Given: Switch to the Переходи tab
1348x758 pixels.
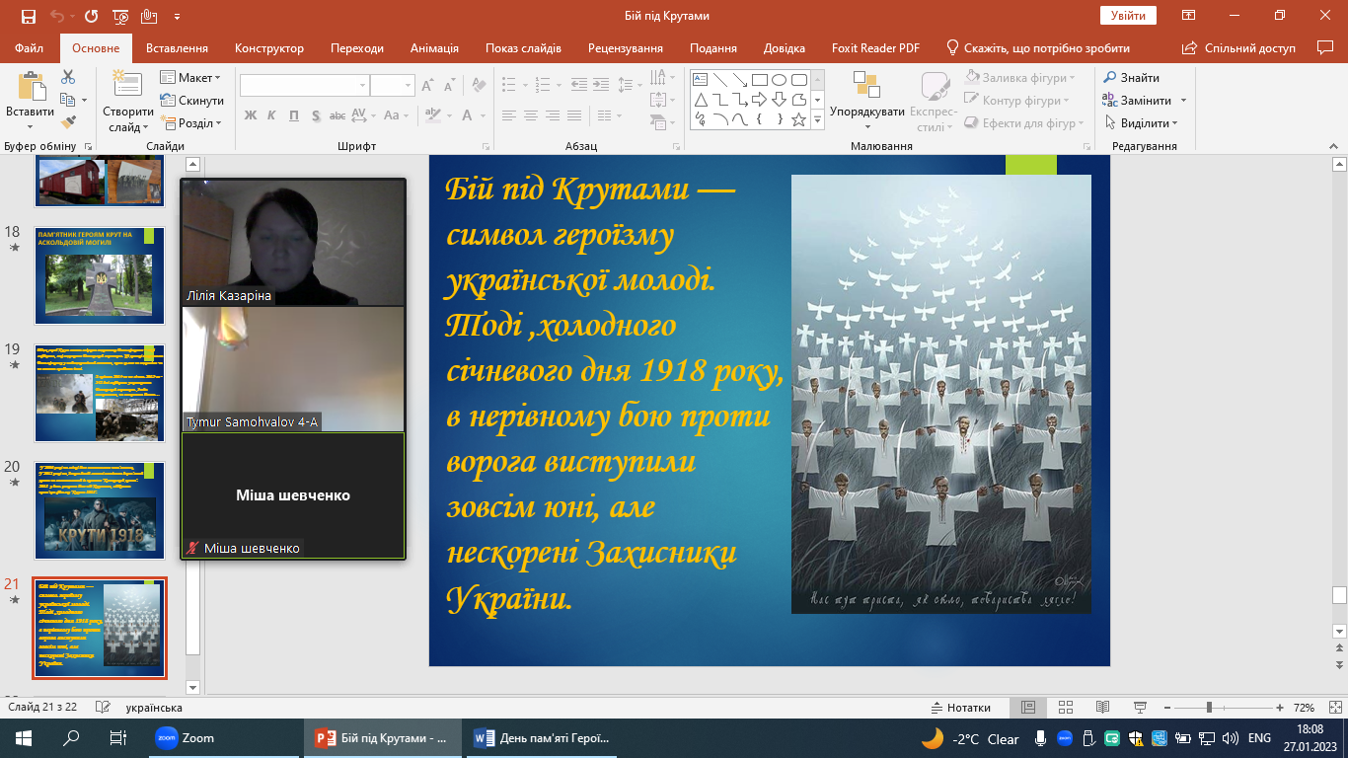Looking at the screenshot, I should click(x=357, y=48).
